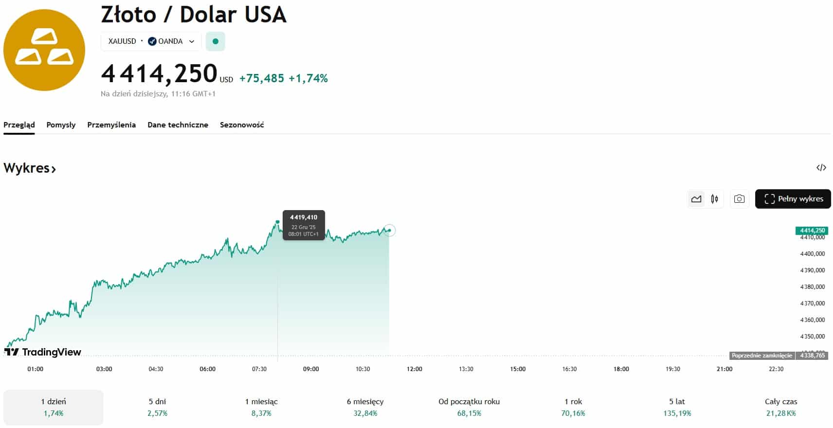This screenshot has width=833, height=428.
Task: Open the XAUUSD OANDA symbol dropdown
Action: [151, 41]
